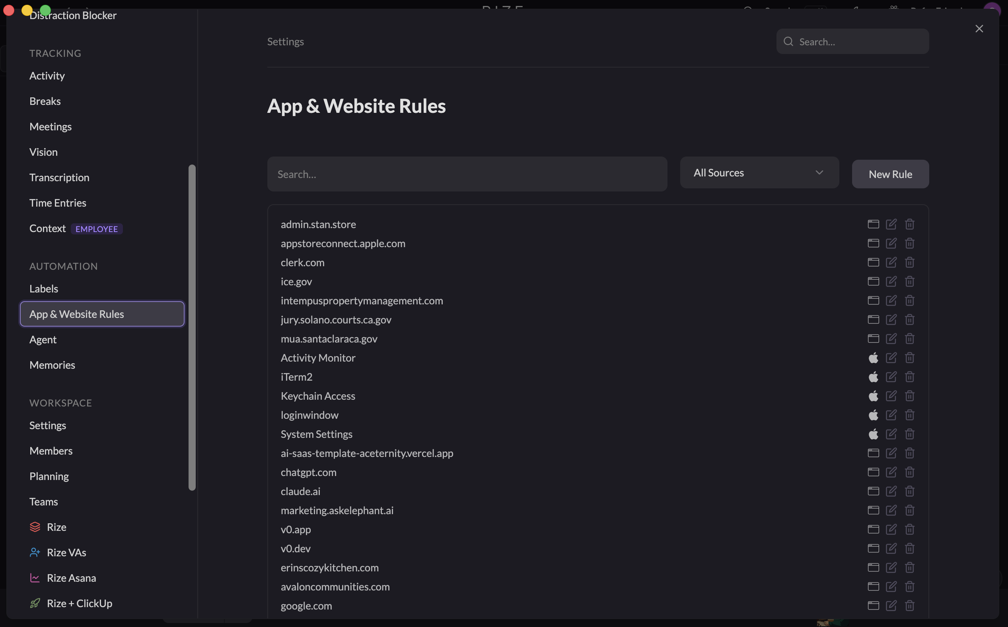Click the Apple icon for loginwindow

(873, 415)
